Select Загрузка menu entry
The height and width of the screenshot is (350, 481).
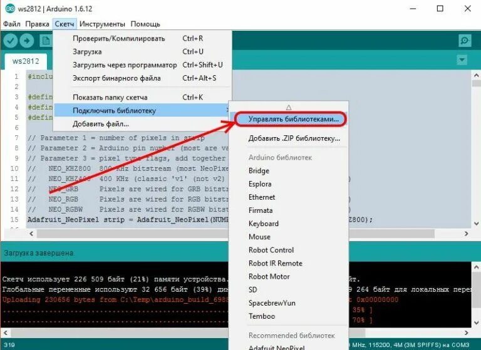coord(143,51)
